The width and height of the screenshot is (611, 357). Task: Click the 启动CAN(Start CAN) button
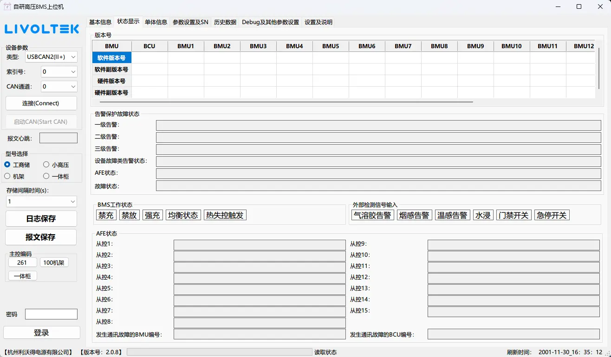click(41, 121)
